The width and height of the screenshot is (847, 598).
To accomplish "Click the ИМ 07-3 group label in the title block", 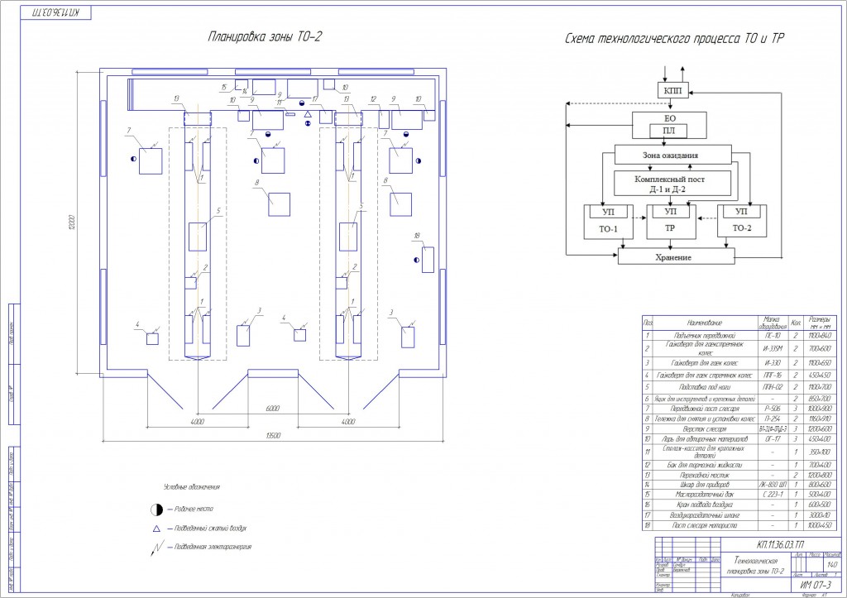I will point(816,585).
